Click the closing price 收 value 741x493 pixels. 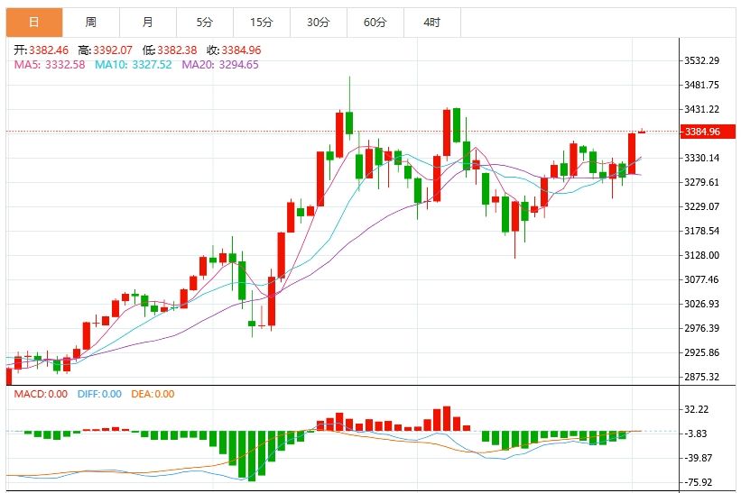click(241, 50)
